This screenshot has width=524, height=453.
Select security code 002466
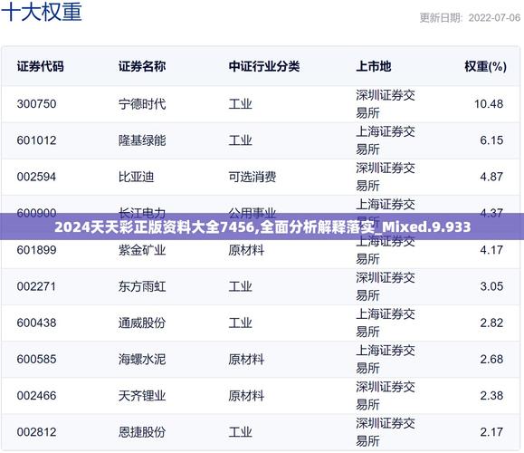tap(36, 396)
